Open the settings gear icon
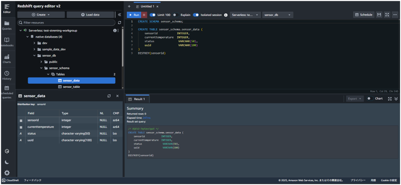The width and height of the screenshot is (401, 185). 7,173
